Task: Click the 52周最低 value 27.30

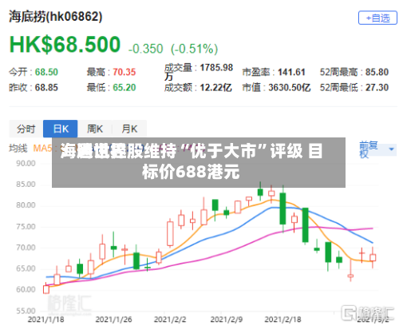Action: point(377,87)
